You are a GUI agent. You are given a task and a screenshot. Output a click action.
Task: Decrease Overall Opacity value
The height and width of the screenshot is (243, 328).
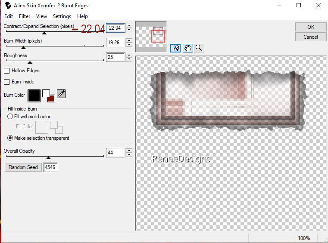coord(129,155)
